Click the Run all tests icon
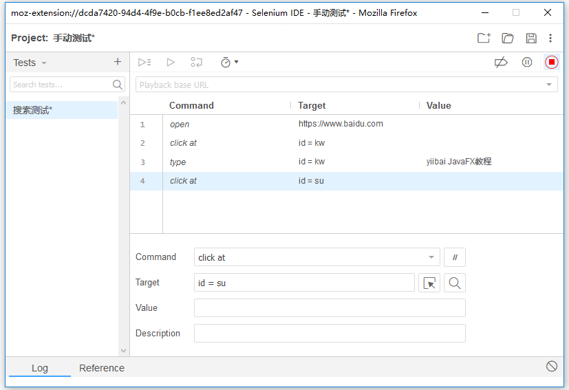 144,62
